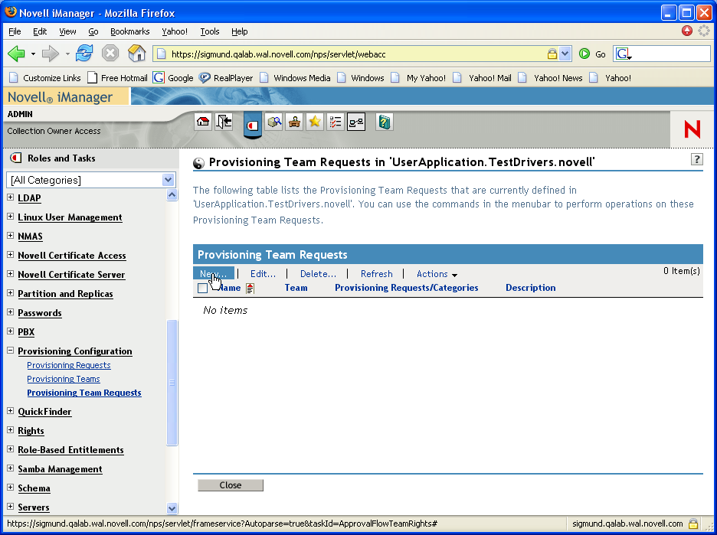Open the Provisioning Teams task link
The height and width of the screenshot is (535, 717).
[x=63, y=379]
